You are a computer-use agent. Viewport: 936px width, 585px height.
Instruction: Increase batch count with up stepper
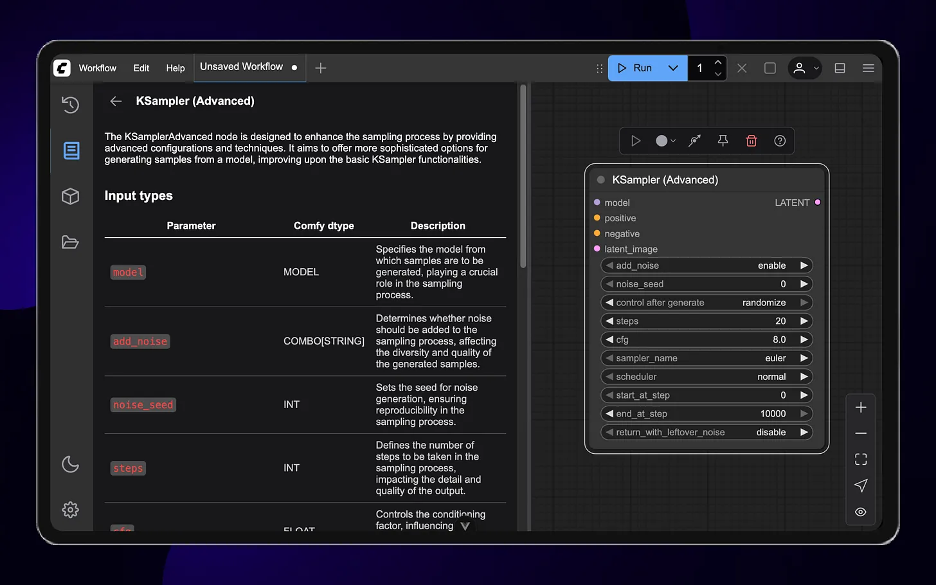718,63
